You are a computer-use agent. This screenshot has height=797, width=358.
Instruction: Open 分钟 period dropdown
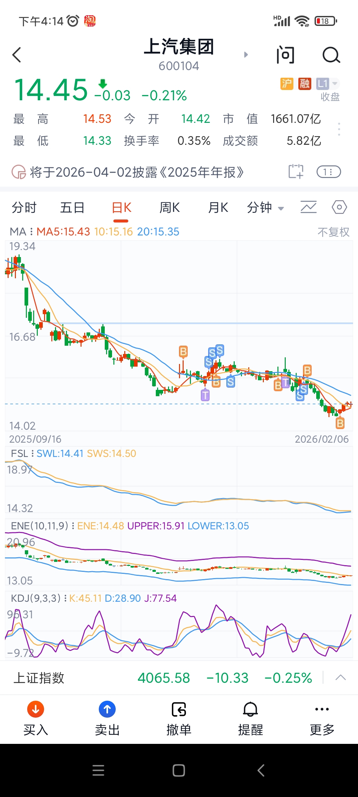point(265,208)
